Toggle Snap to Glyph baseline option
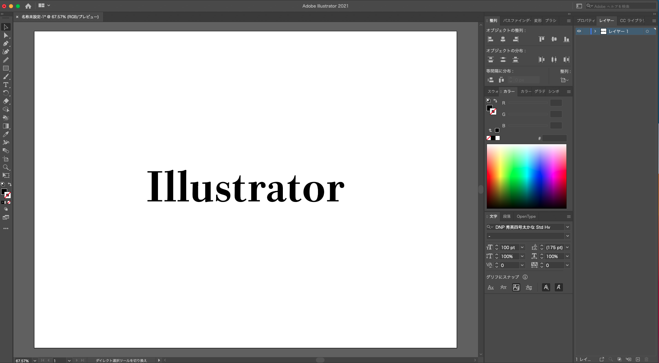 click(x=491, y=287)
